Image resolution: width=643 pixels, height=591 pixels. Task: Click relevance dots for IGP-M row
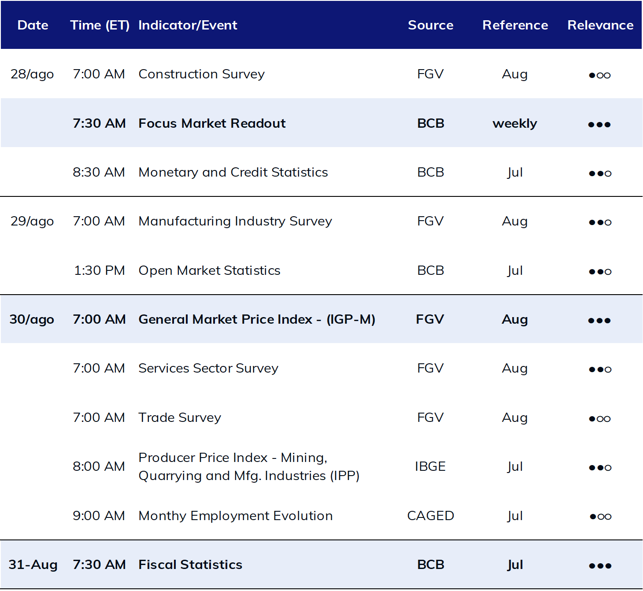(599, 321)
